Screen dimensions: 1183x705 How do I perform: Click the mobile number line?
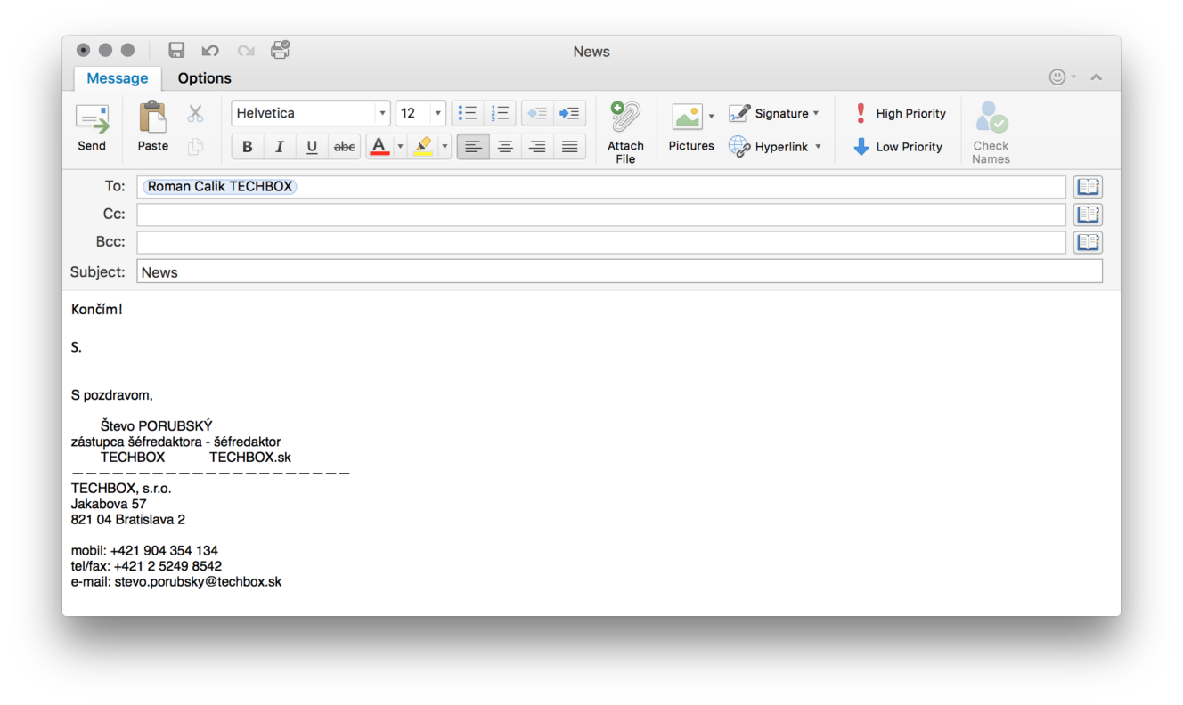144,550
